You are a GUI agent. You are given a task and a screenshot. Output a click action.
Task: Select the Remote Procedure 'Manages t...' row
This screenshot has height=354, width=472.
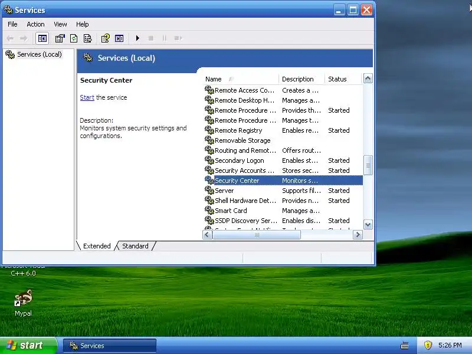coord(283,120)
